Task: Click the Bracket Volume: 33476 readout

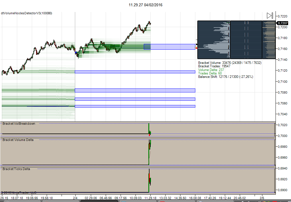Action: click(x=230, y=63)
